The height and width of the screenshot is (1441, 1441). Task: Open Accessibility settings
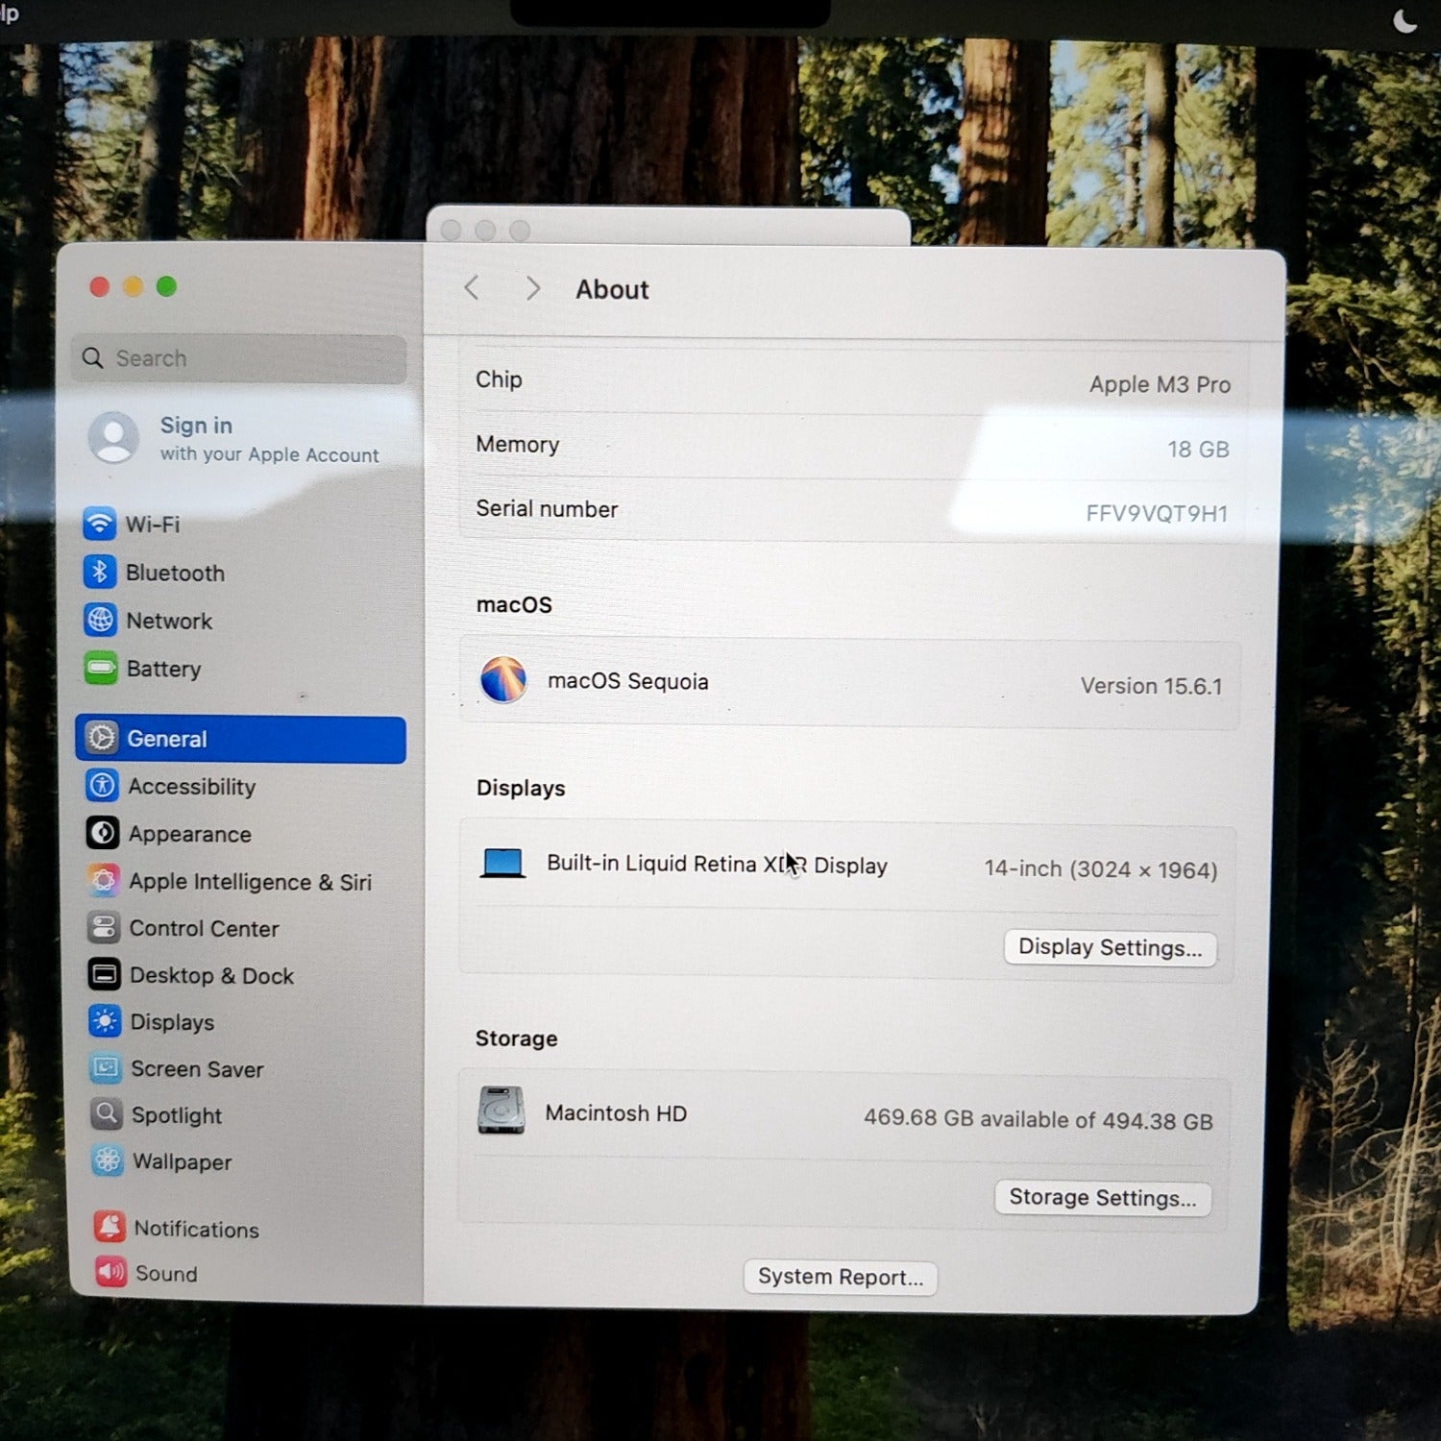point(191,787)
